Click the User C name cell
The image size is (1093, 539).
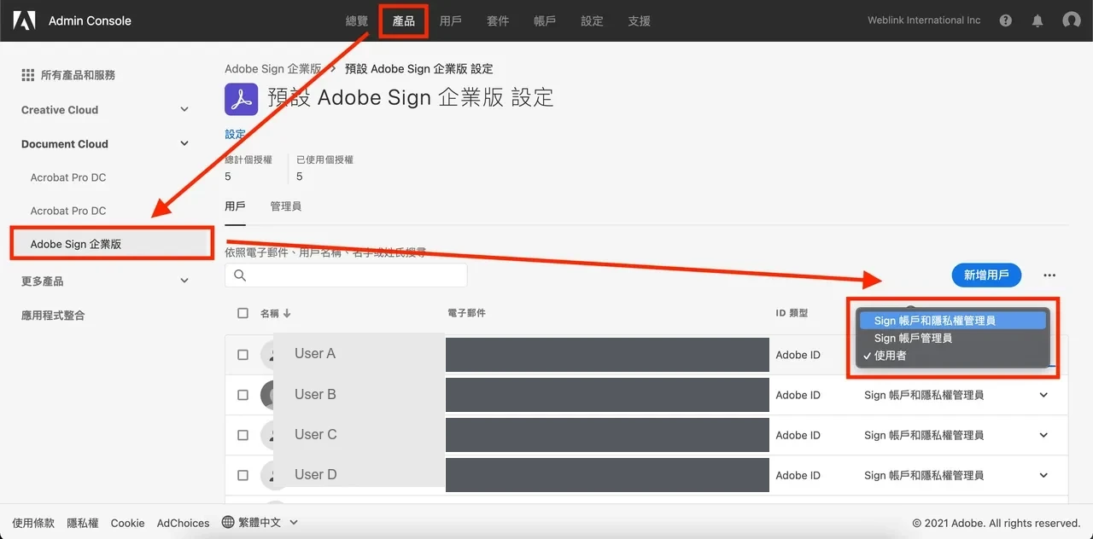click(315, 434)
